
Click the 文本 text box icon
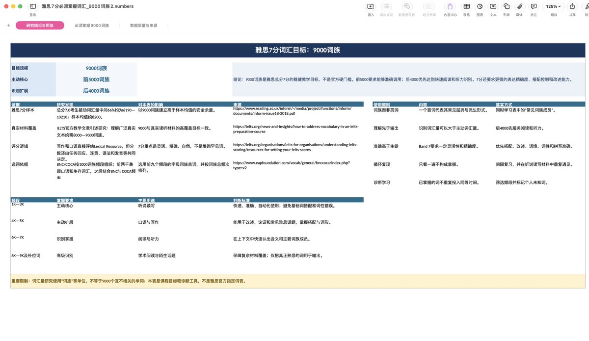pyautogui.click(x=493, y=6)
